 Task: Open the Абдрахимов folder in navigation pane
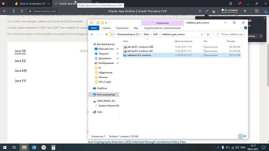click(105, 73)
